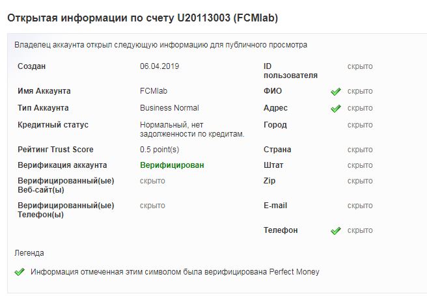Click the hidden value next to ID пользователя
This screenshot has height=296, width=427.
[360, 66]
